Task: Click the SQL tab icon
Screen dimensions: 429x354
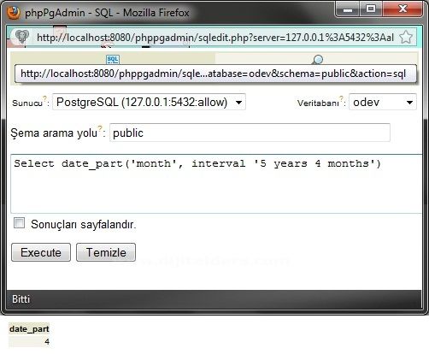Action: (113, 60)
